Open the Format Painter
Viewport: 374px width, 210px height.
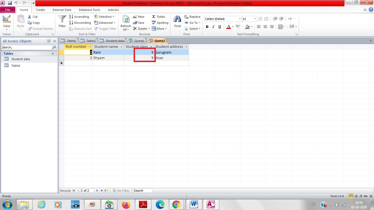(x=40, y=29)
